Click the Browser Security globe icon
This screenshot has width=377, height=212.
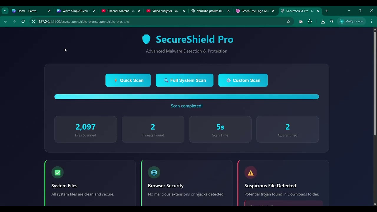154,173
